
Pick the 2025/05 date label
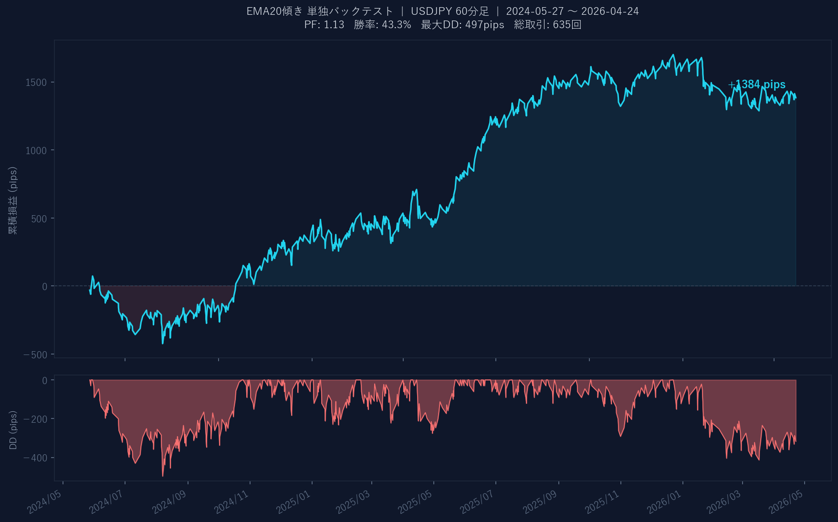coord(415,501)
